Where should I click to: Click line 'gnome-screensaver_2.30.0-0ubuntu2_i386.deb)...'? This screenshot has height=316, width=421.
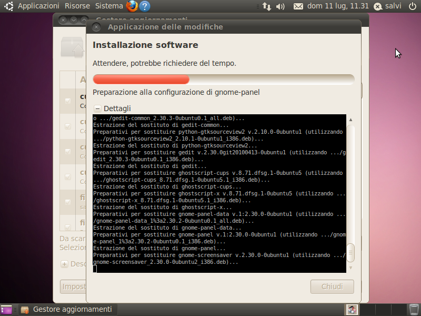166,262
